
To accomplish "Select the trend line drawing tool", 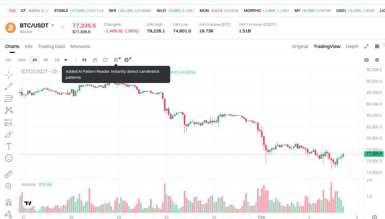I will coord(9,87).
